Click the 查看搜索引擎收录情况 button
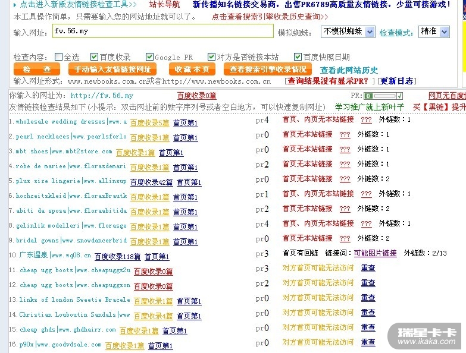Image resolution: width=466 pixels, height=353 pixels. (x=268, y=70)
